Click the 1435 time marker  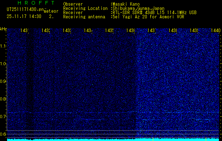click(x=109, y=30)
